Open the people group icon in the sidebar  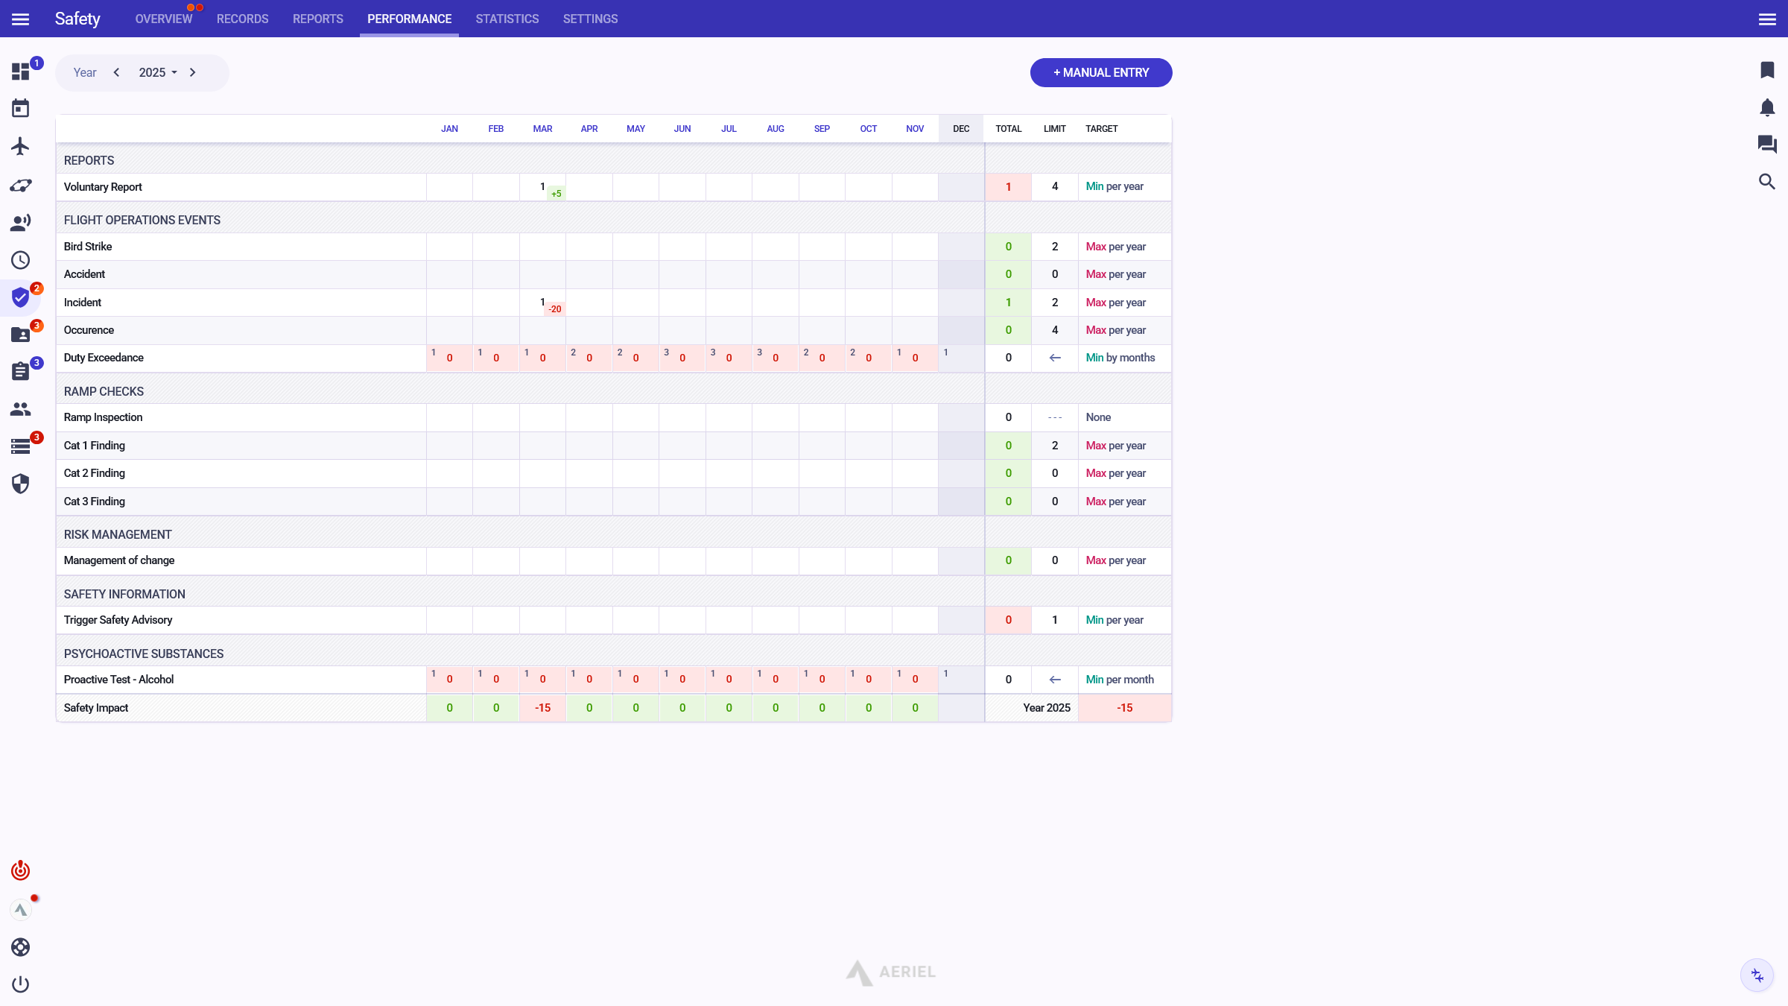(20, 409)
